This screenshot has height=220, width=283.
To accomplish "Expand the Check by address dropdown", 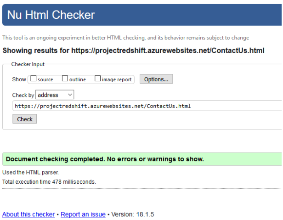I will click(x=55, y=95).
